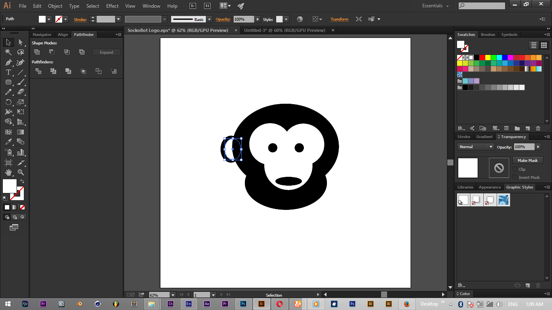Enable the Clip checkbox
The width and height of the screenshot is (552, 310).
515,169
